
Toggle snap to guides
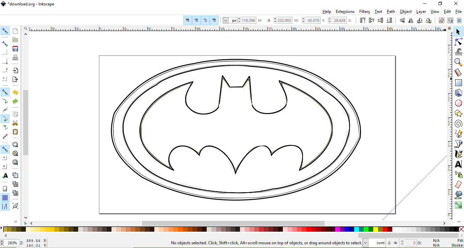(5, 206)
